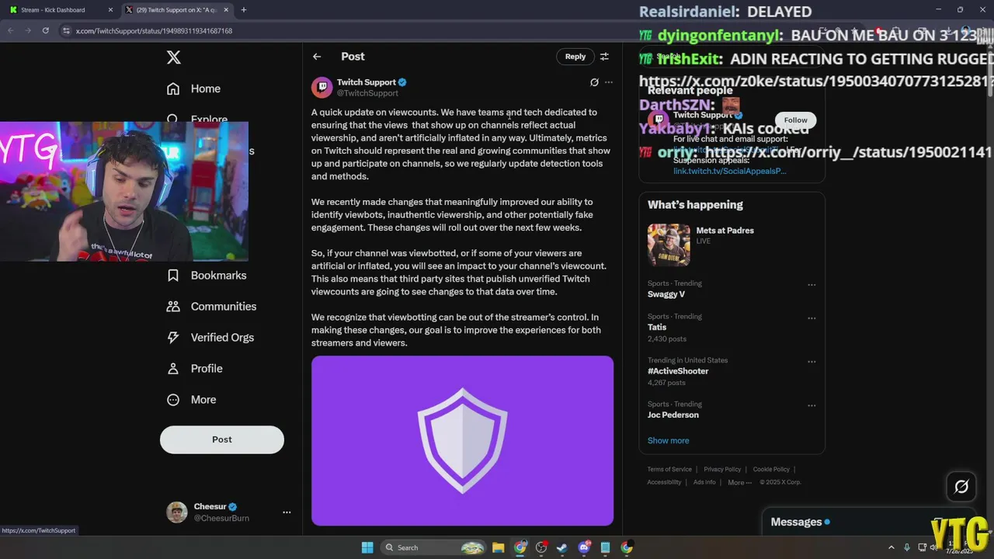Open the Ads info footer link
Viewport: 994px width, 559px height.
click(x=704, y=482)
